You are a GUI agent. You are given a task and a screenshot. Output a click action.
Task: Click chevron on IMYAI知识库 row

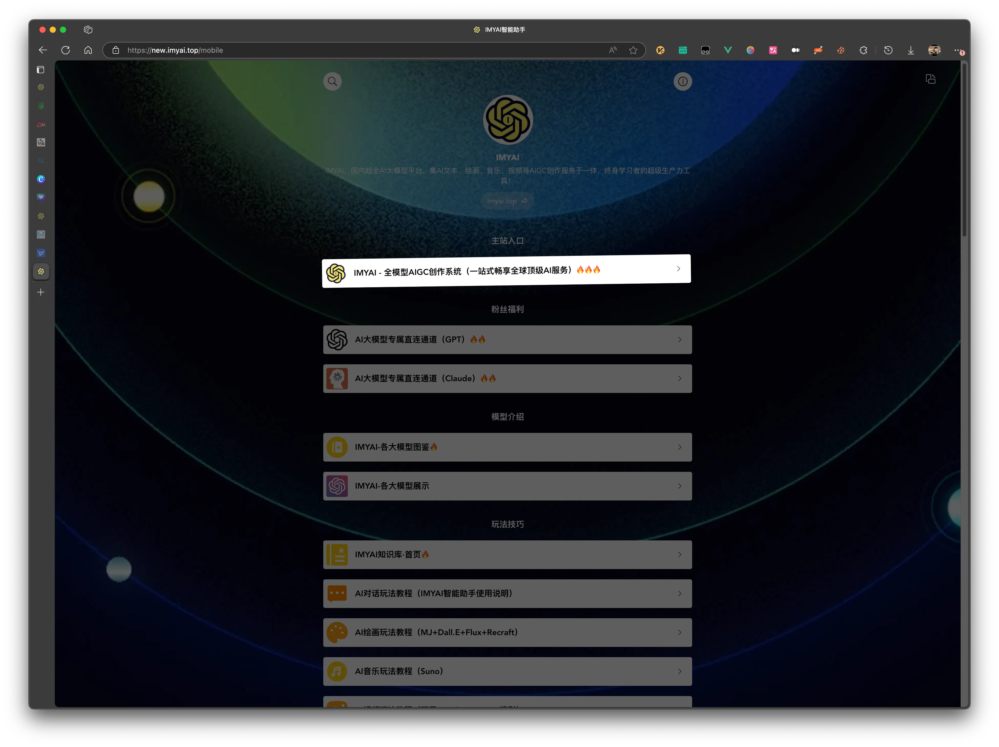click(x=679, y=554)
